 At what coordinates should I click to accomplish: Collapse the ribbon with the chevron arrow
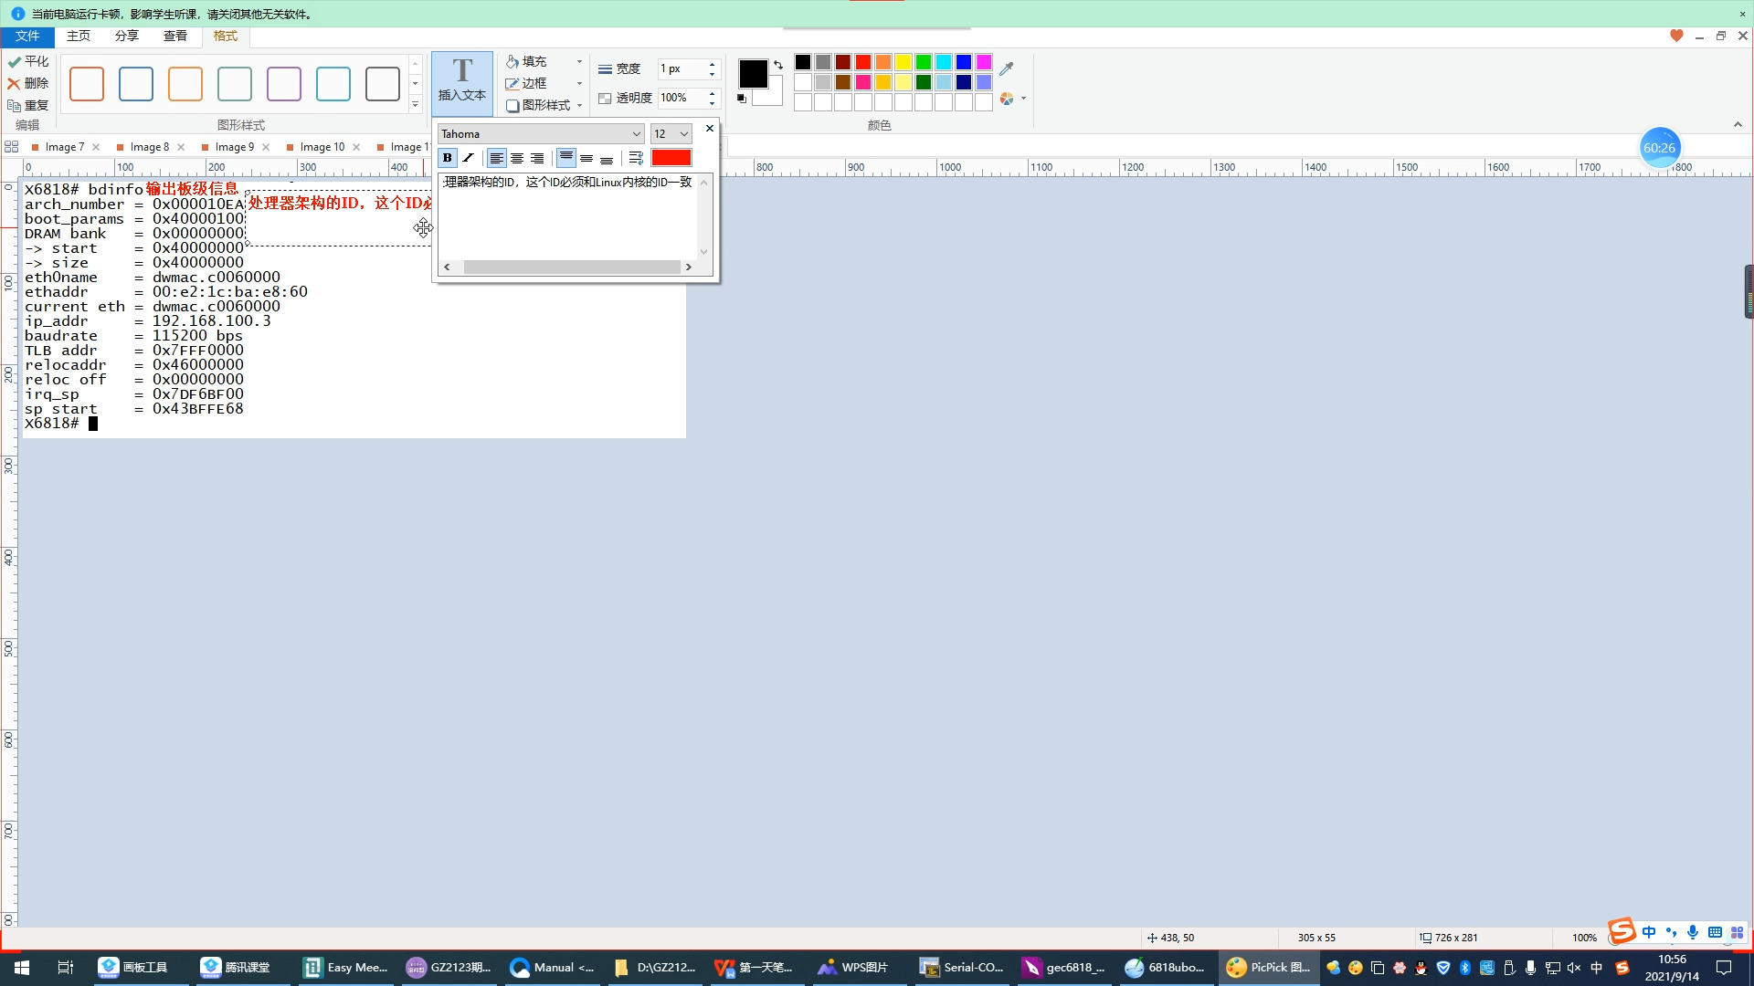pos(1738,125)
